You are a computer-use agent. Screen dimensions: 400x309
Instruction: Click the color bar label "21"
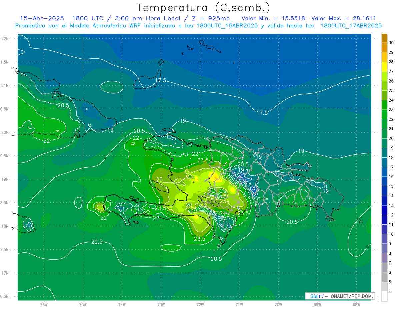point(392,129)
